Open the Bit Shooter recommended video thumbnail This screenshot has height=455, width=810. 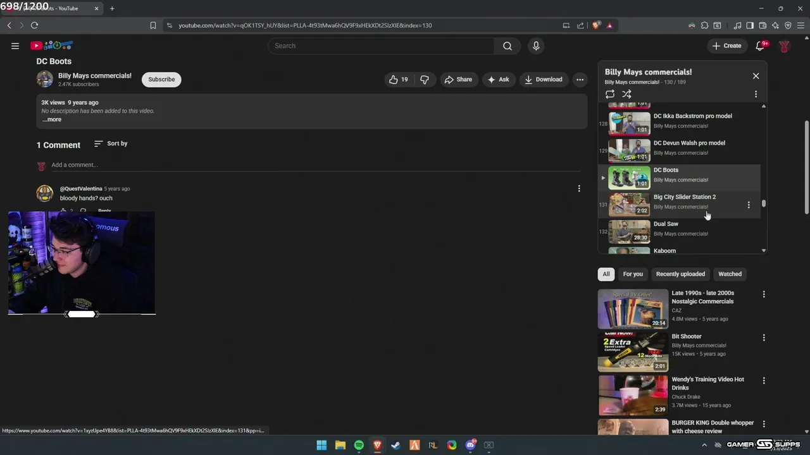(633, 352)
